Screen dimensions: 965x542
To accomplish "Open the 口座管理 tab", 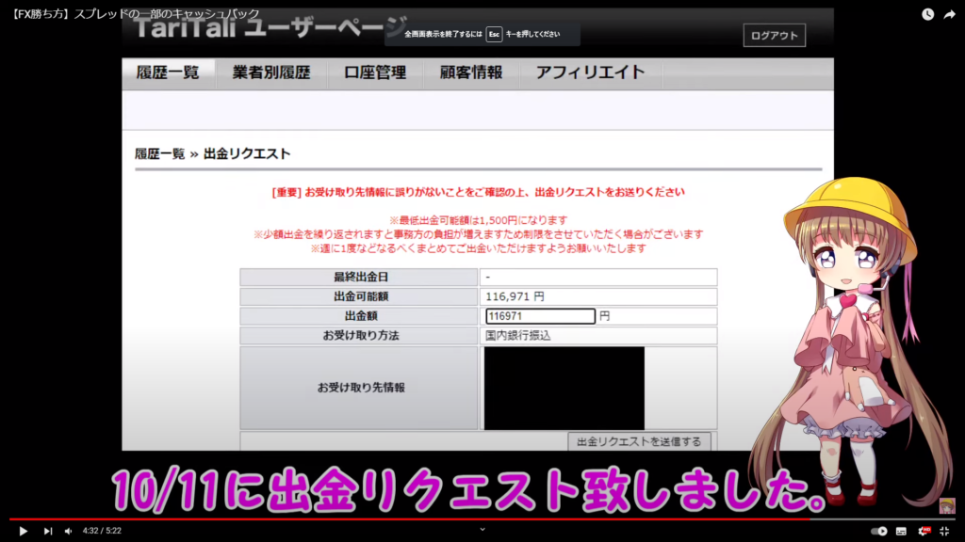I will [375, 72].
